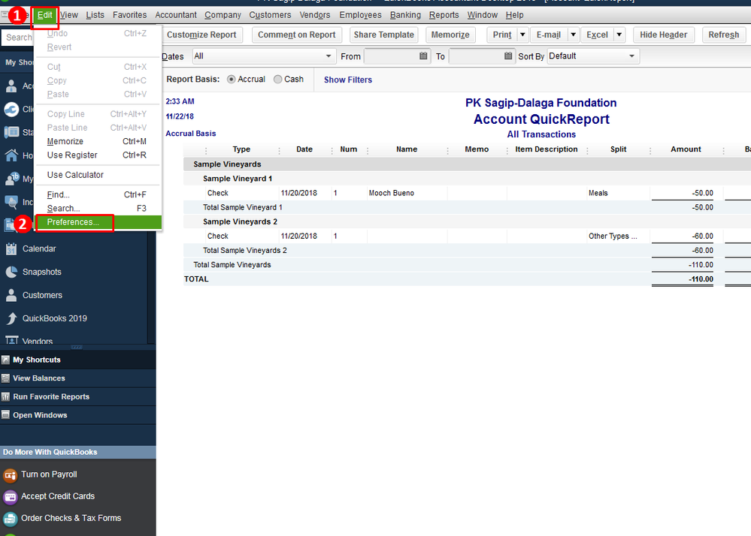Click the My Shortcuts panel icon
751x536 pixels.
tap(6, 360)
